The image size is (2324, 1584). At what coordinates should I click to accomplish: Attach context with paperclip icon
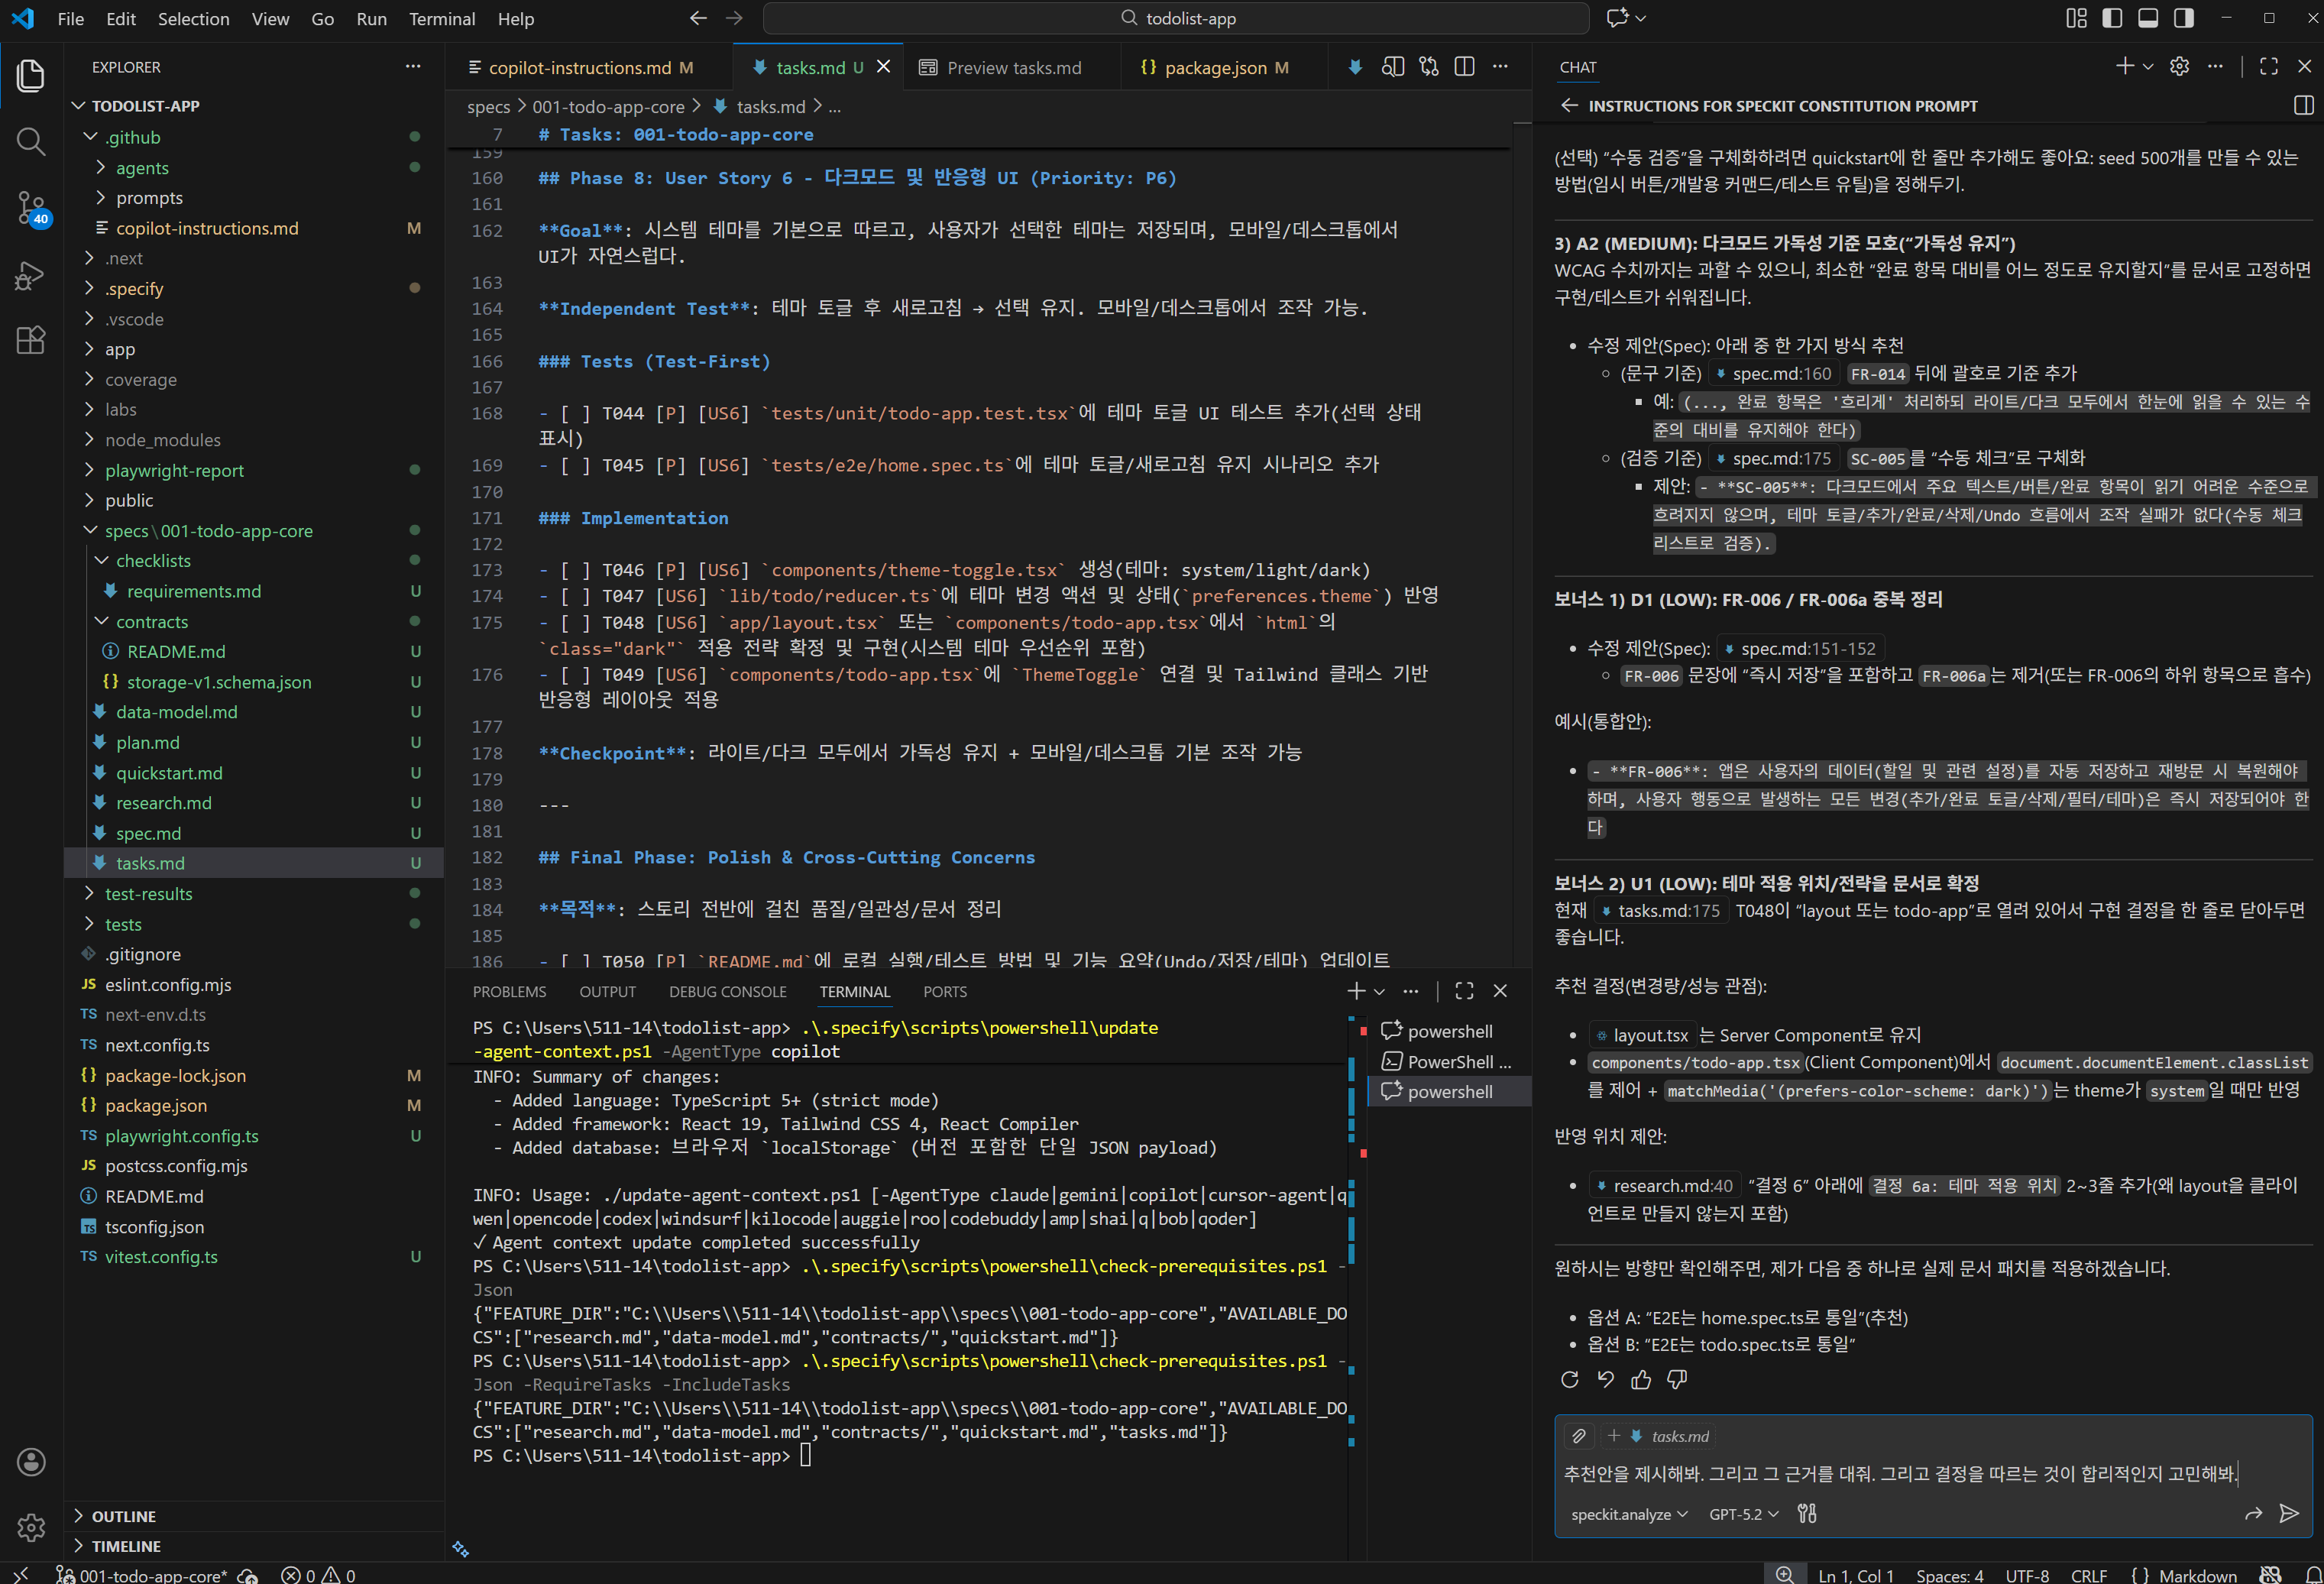[x=1579, y=1436]
